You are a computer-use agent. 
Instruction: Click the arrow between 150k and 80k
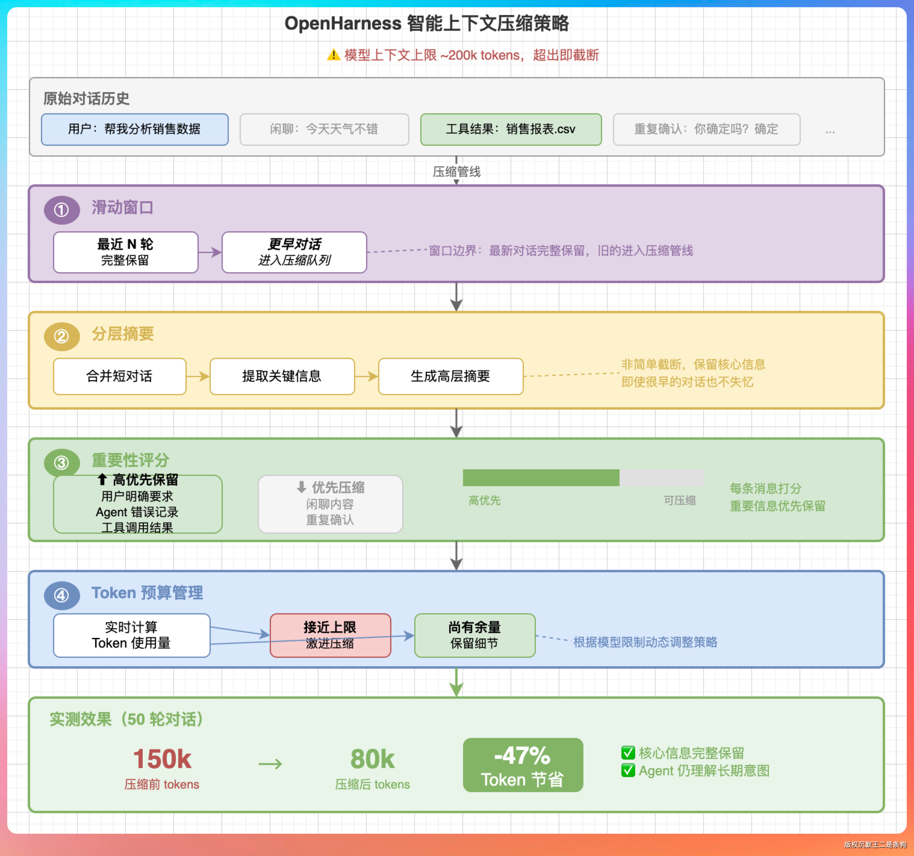[x=270, y=764]
